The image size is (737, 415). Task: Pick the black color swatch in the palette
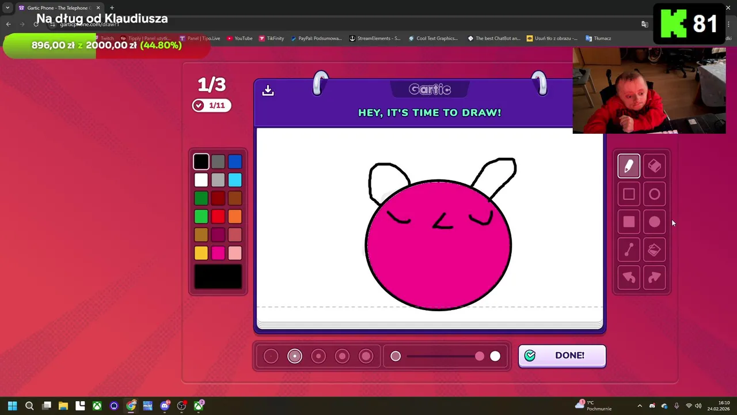(x=201, y=162)
